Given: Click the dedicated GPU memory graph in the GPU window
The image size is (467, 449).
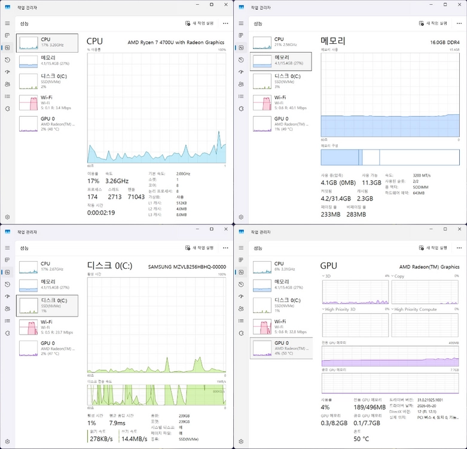Looking at the screenshot, I should (x=390, y=356).
